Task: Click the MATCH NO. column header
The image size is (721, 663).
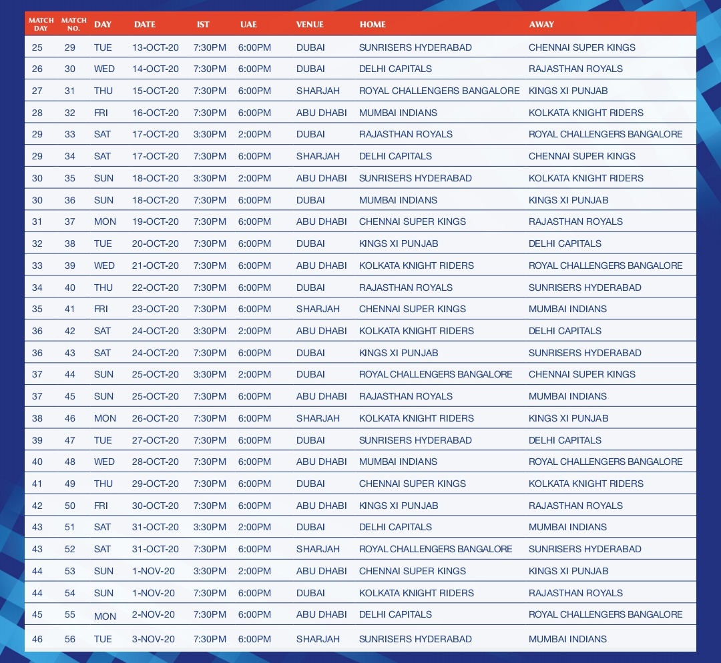Action: click(74, 25)
